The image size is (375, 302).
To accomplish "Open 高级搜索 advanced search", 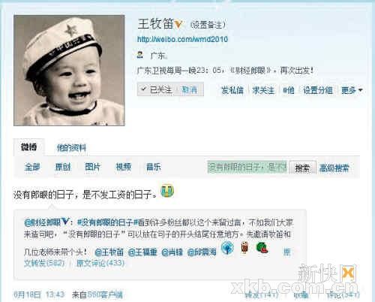I will pos(334,168).
